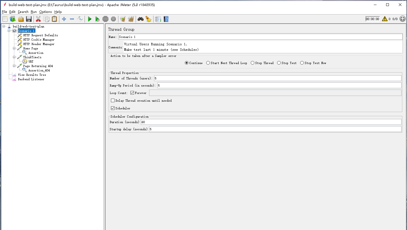
Task: Save the test plan with the floppy icon
Action: coord(29,19)
